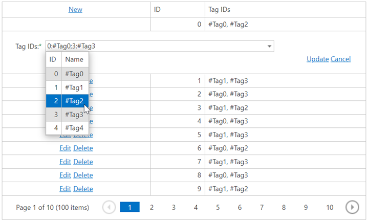
Task: Click cell '#Tag0, #Tag2' in row 0
Action: click(285, 24)
